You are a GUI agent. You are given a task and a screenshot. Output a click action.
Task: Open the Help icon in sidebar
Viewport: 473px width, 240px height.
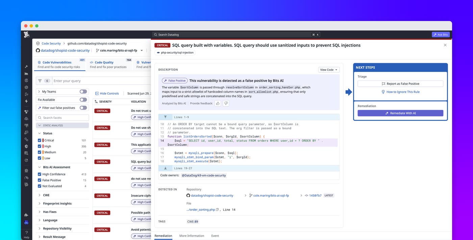pyautogui.click(x=27, y=235)
